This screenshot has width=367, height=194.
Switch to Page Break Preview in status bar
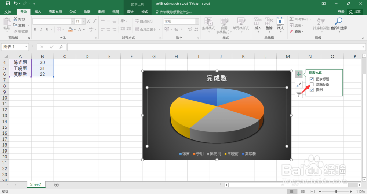coord(313,191)
